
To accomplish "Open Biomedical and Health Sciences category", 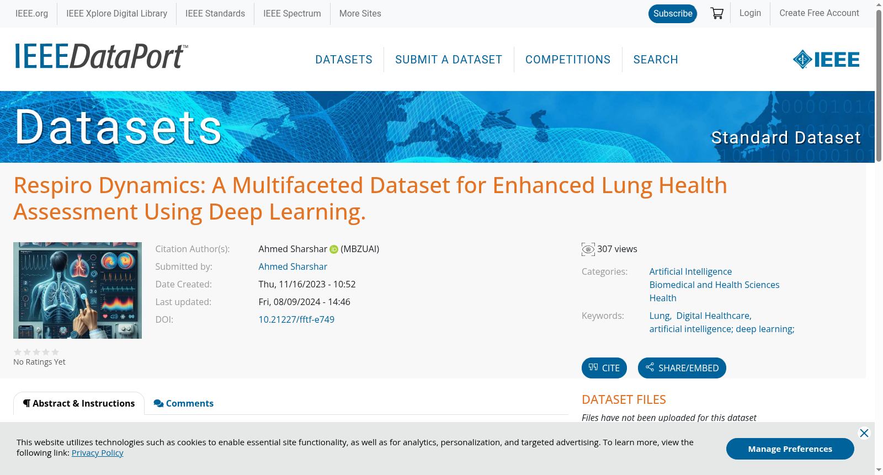I will tap(714, 285).
